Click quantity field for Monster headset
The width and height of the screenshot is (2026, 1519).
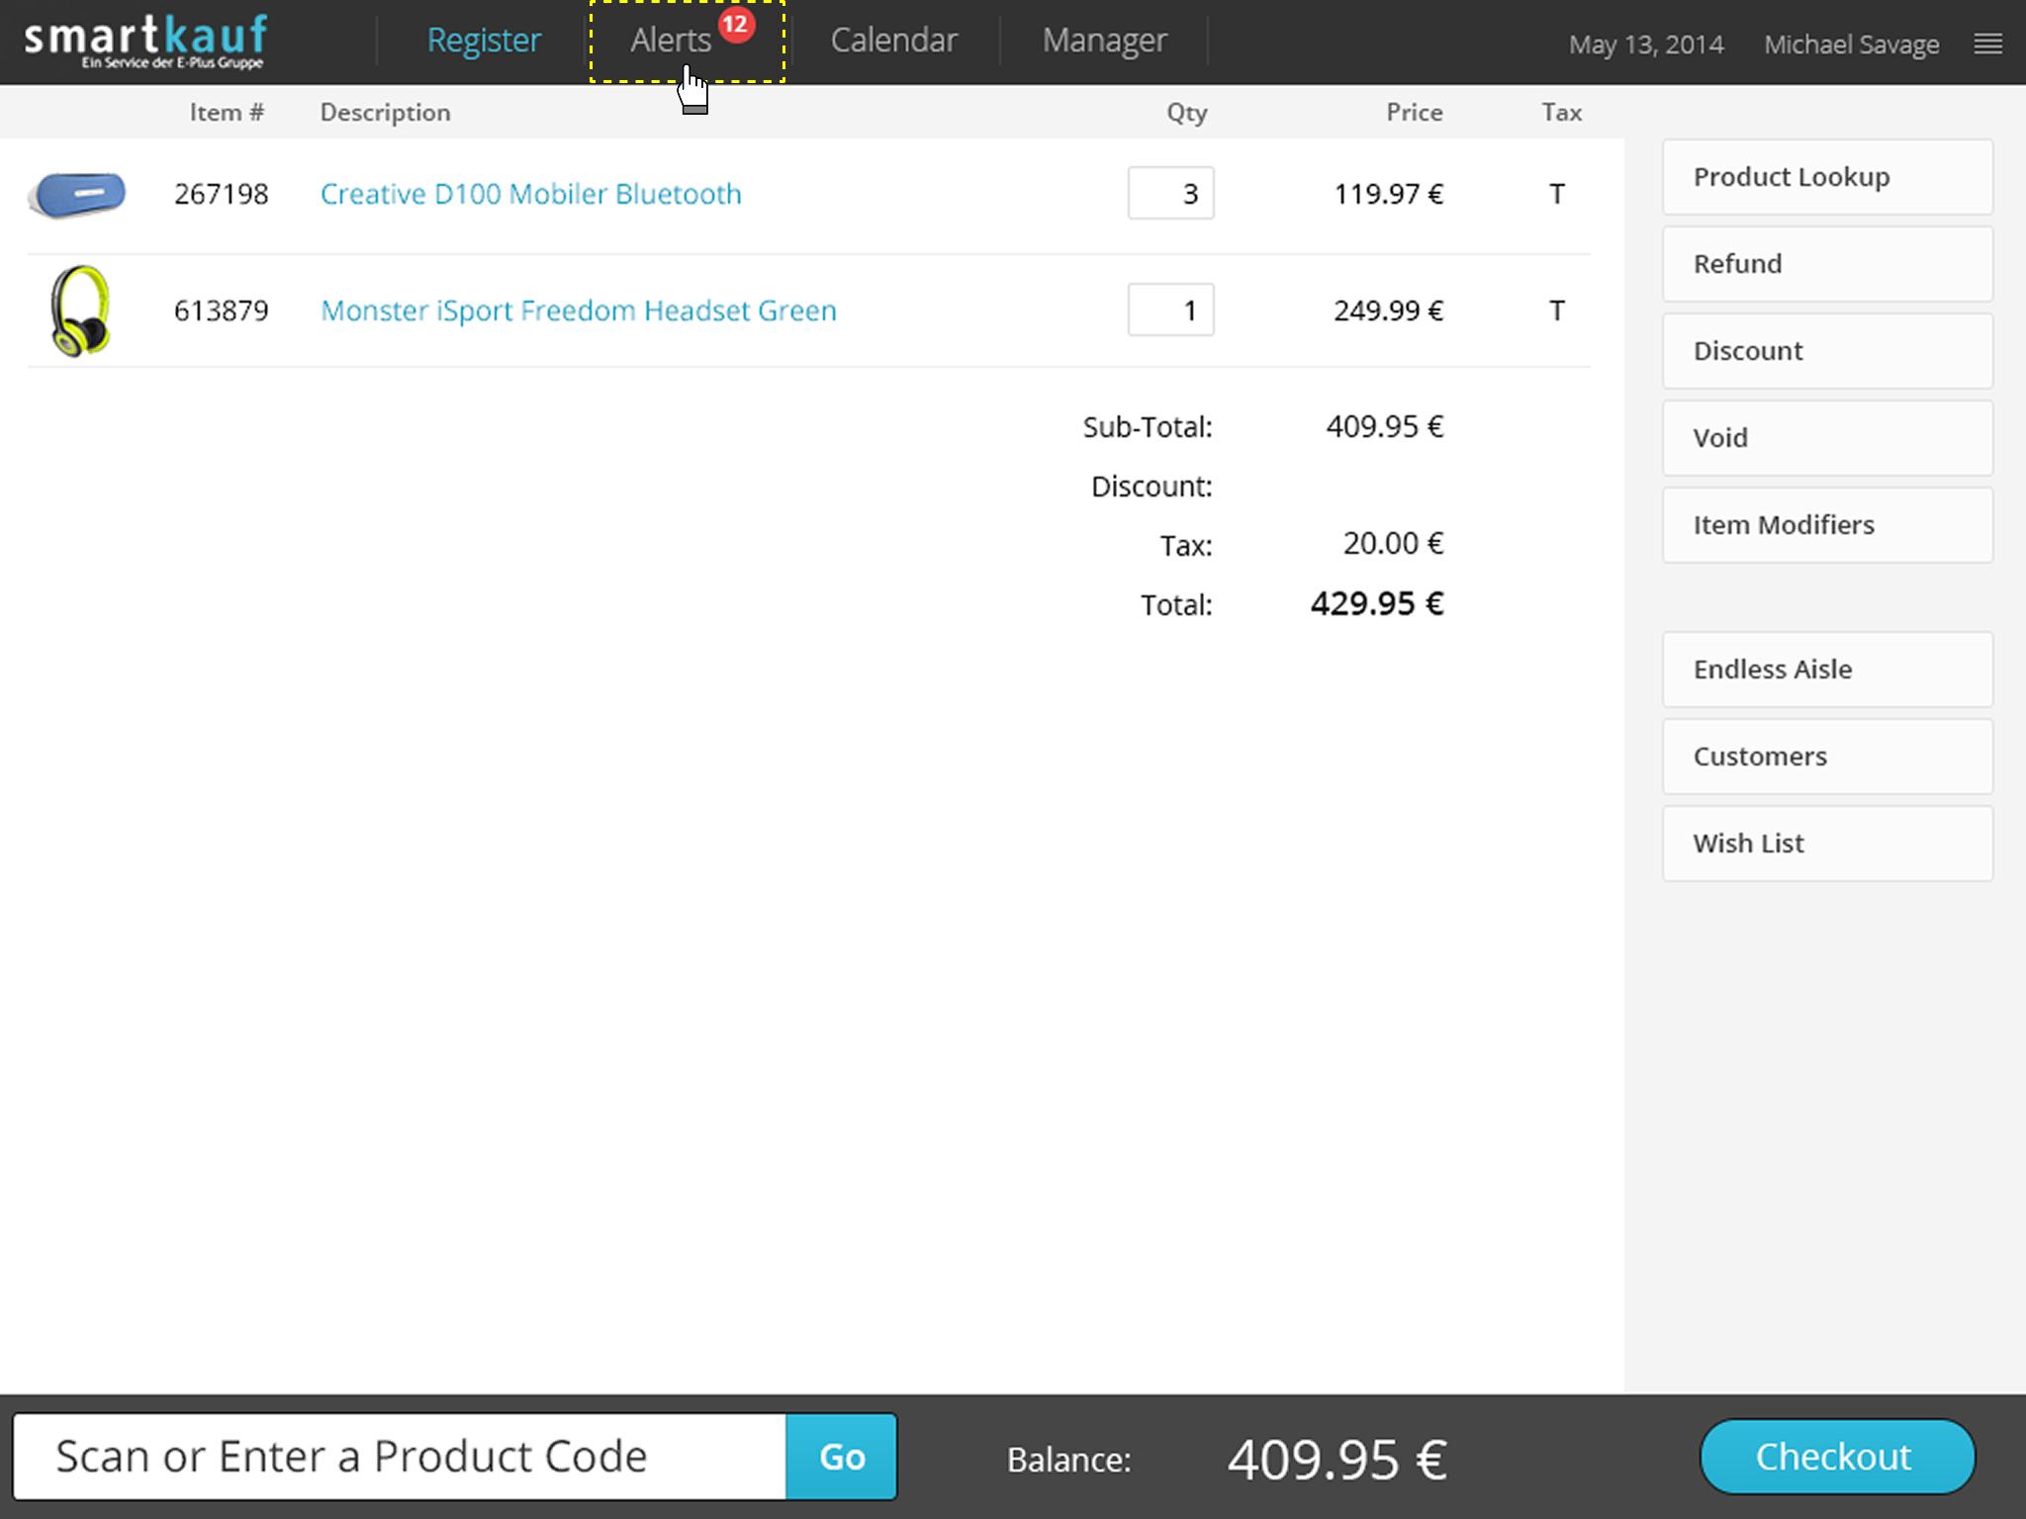[1170, 311]
